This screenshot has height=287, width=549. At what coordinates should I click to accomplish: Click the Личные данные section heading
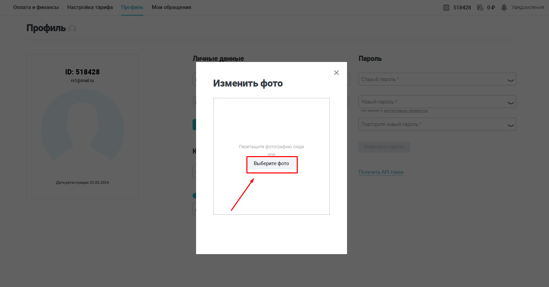[x=218, y=59]
